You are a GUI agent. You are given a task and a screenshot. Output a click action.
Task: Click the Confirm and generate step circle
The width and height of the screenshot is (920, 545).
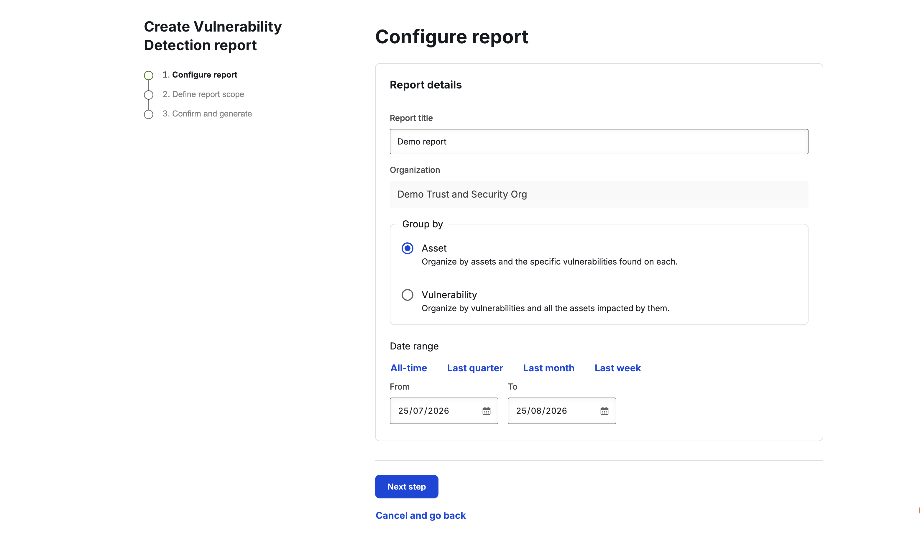point(148,114)
